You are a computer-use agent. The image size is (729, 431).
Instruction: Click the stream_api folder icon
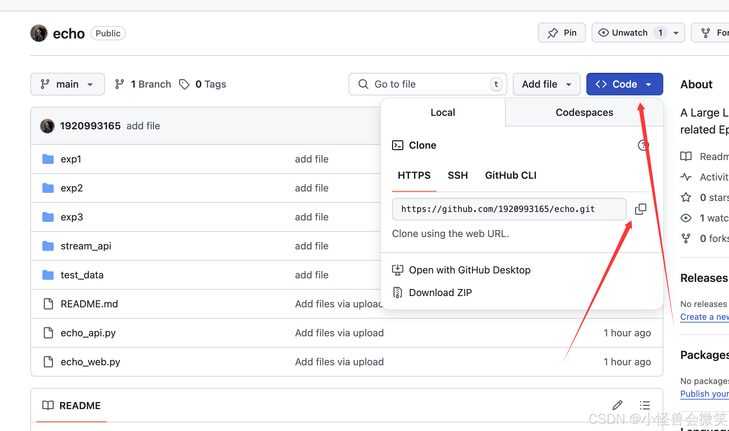[48, 246]
